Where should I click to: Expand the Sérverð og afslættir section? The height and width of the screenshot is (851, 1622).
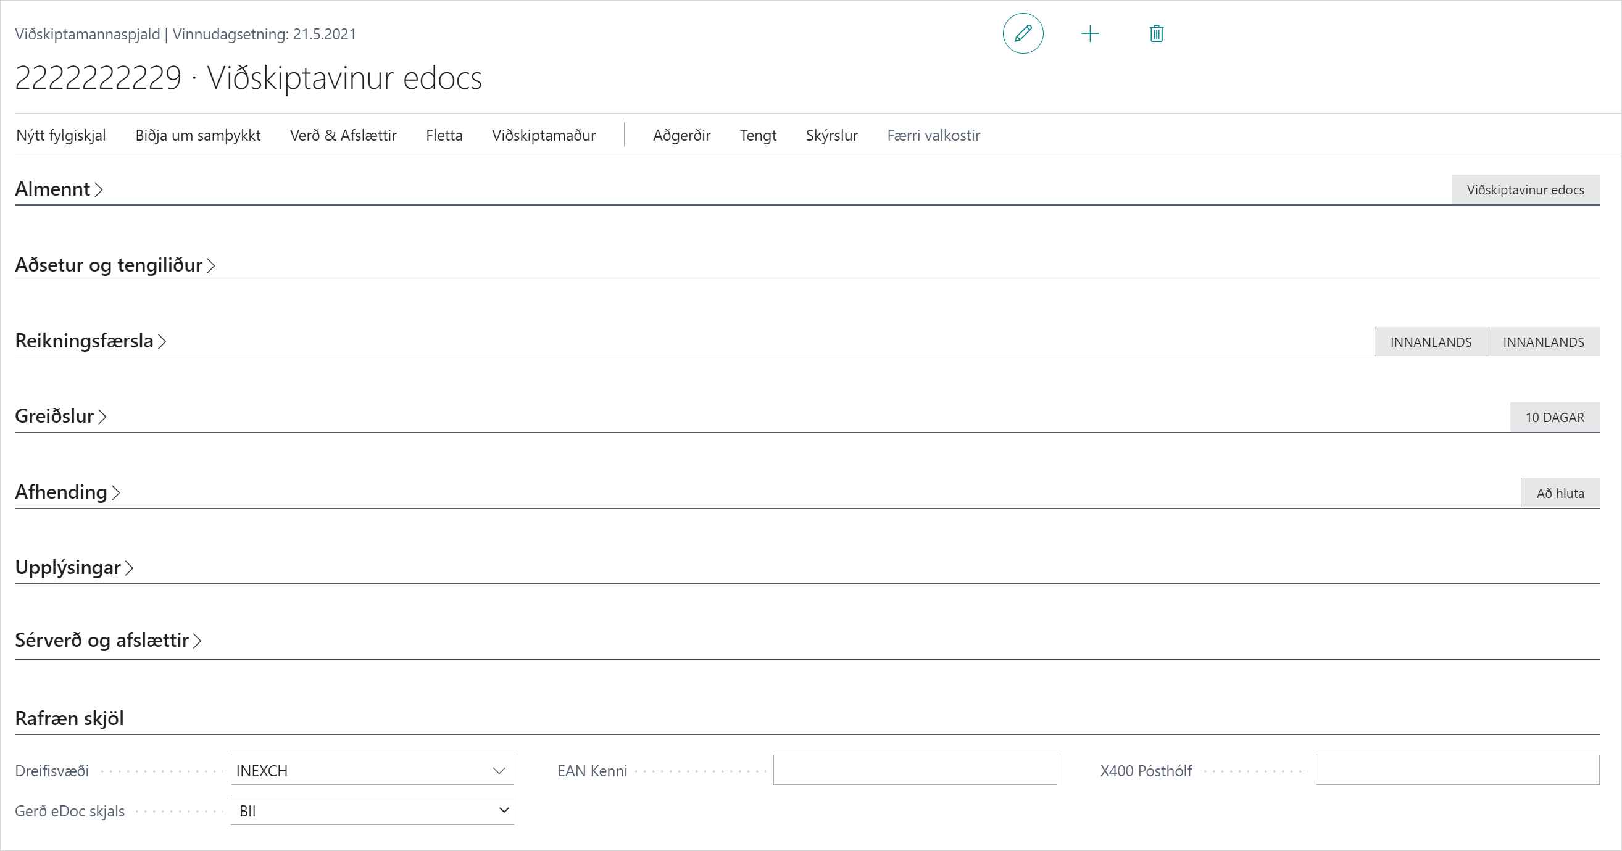pyautogui.click(x=107, y=640)
